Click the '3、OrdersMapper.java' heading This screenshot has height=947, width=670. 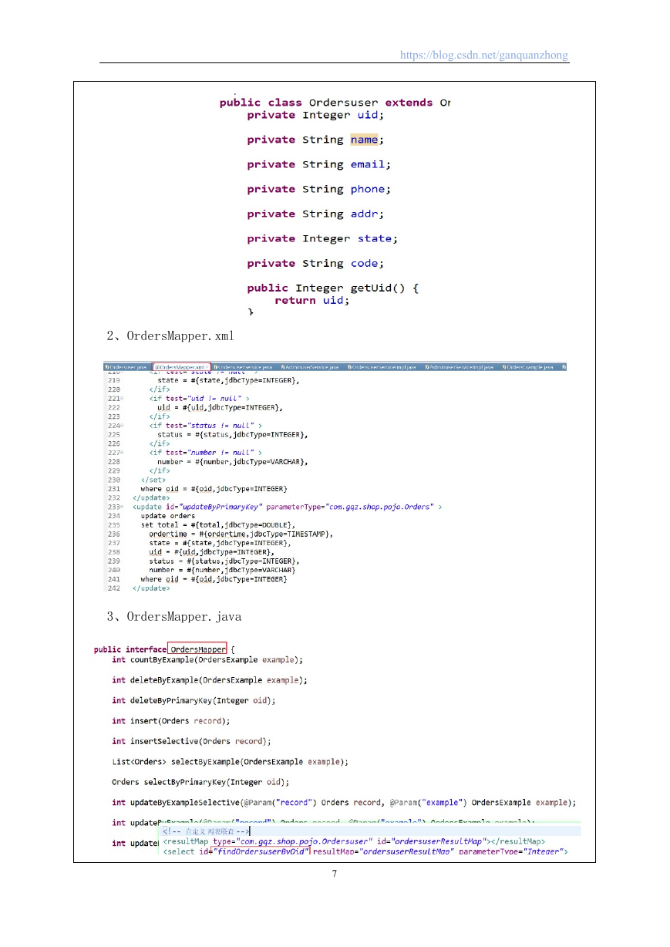click(x=174, y=616)
